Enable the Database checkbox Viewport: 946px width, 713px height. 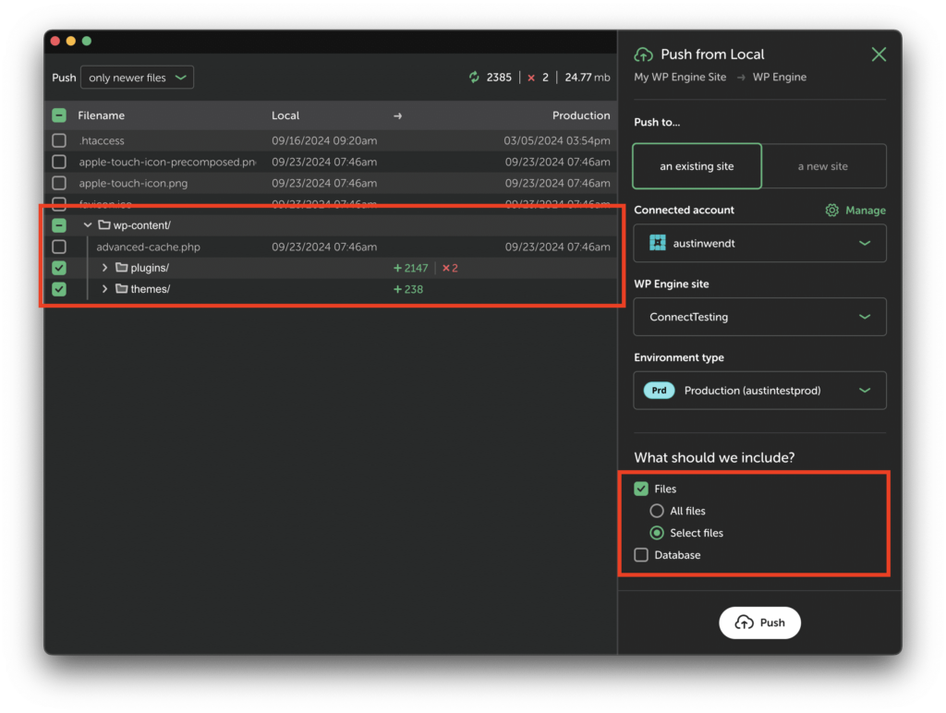coord(641,555)
